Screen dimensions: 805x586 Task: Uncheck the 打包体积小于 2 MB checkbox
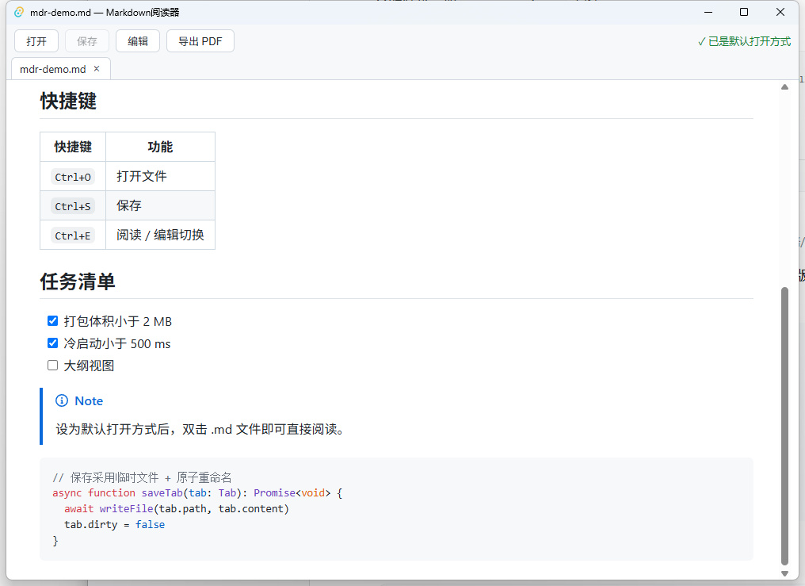52,321
